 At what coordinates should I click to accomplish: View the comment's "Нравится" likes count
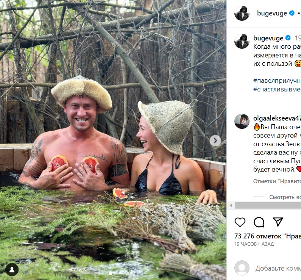277,181
